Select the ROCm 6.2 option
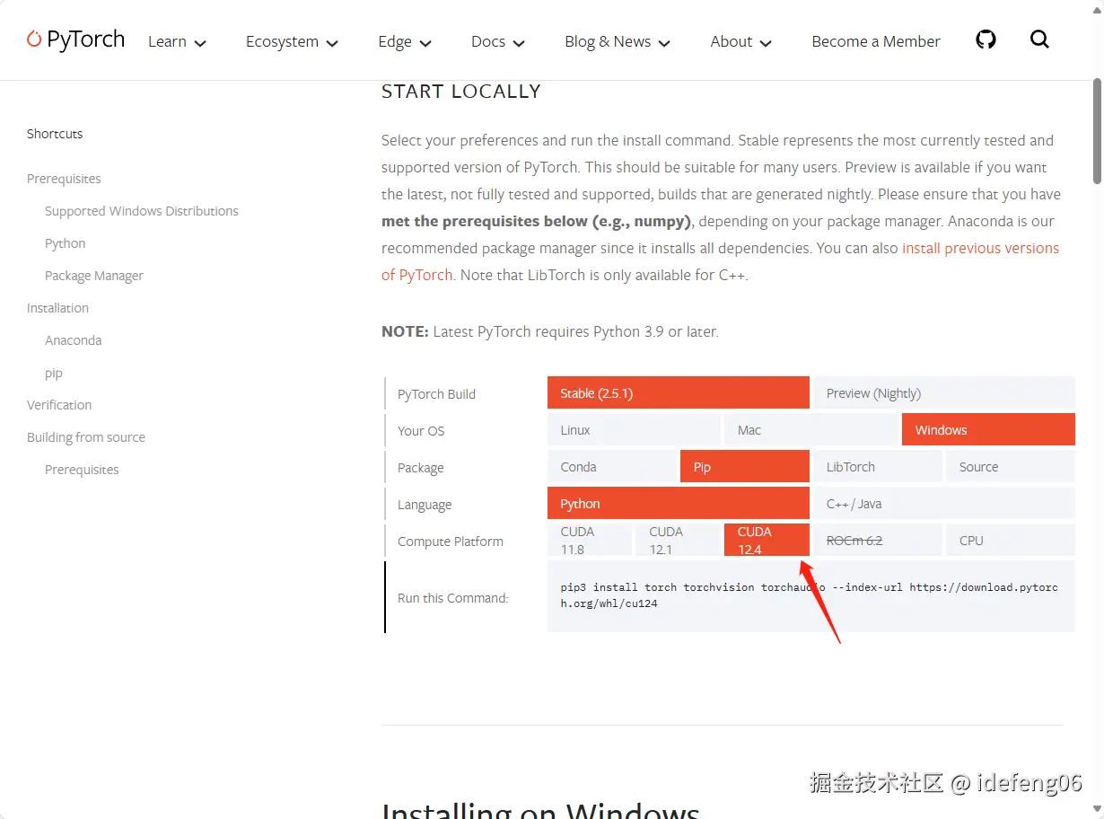The image size is (1104, 819). (878, 540)
